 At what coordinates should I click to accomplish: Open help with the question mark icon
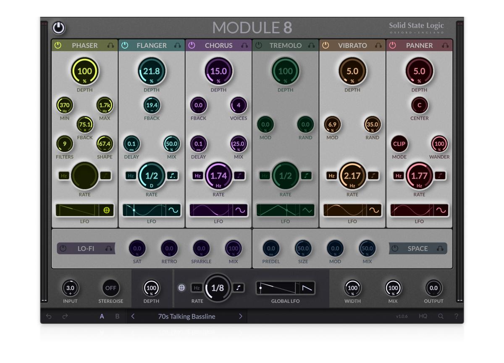pyautogui.click(x=456, y=316)
